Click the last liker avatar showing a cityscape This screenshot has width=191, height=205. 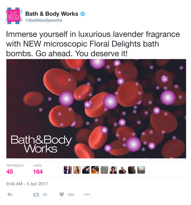pyautogui.click(x=141, y=170)
